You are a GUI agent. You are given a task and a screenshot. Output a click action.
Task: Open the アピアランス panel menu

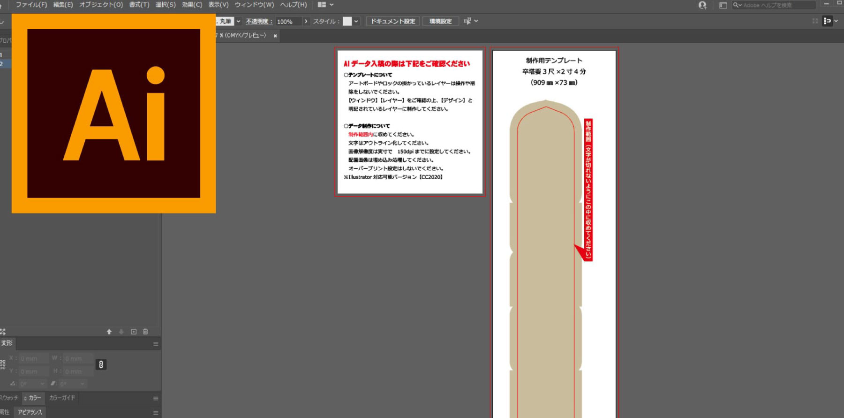pyautogui.click(x=156, y=413)
